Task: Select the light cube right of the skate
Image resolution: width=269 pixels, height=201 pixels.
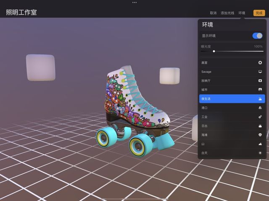Action: tap(170, 76)
